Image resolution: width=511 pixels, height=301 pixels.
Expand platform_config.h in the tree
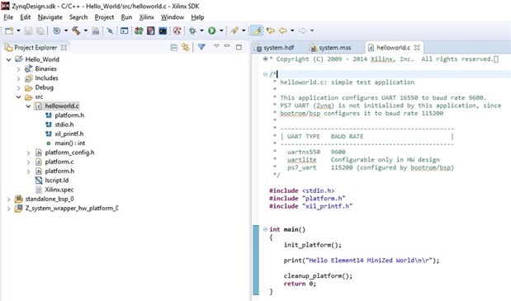[28, 153]
